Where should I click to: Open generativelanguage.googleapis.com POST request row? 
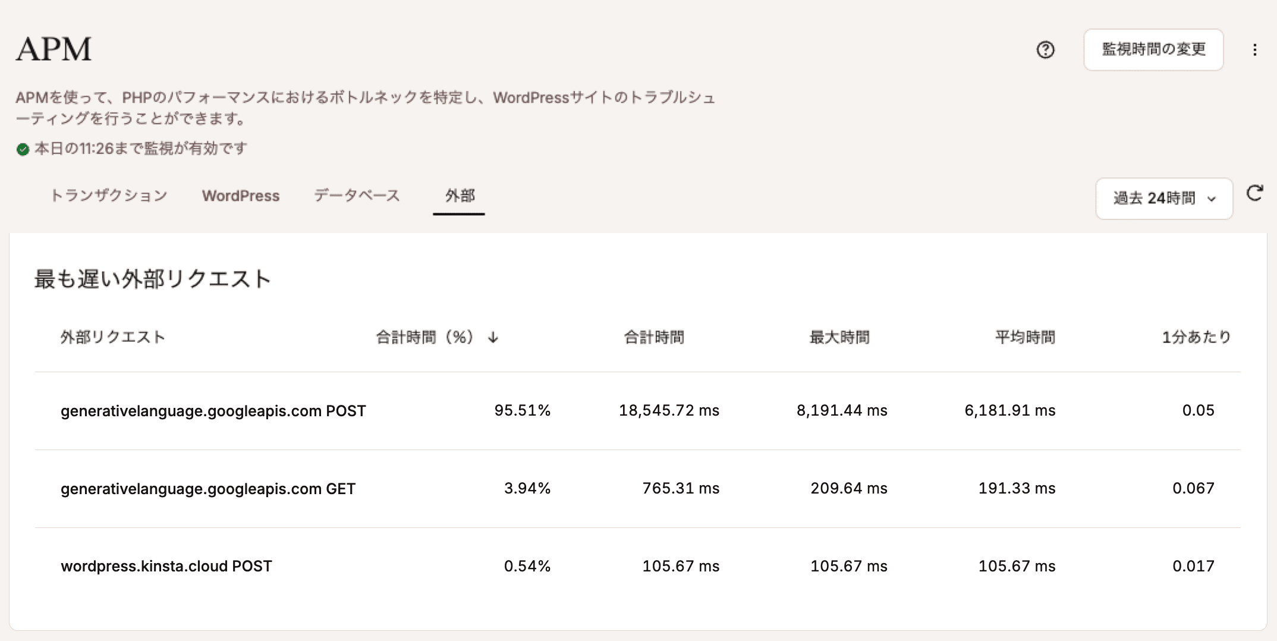[x=638, y=411]
